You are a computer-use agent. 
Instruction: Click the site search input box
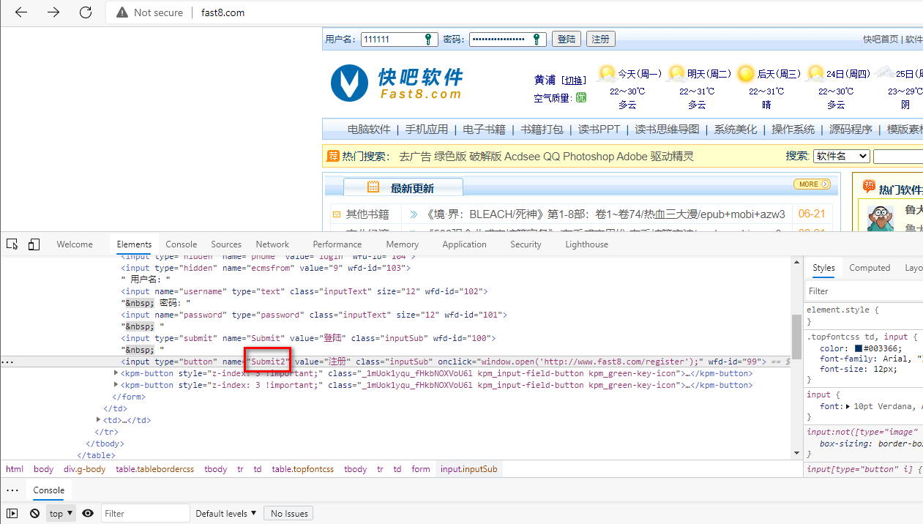pyautogui.click(x=898, y=156)
